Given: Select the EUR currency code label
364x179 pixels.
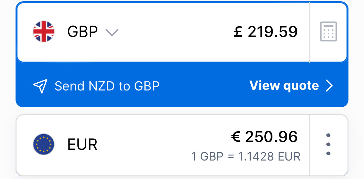Looking at the screenshot, I should 82,145.
